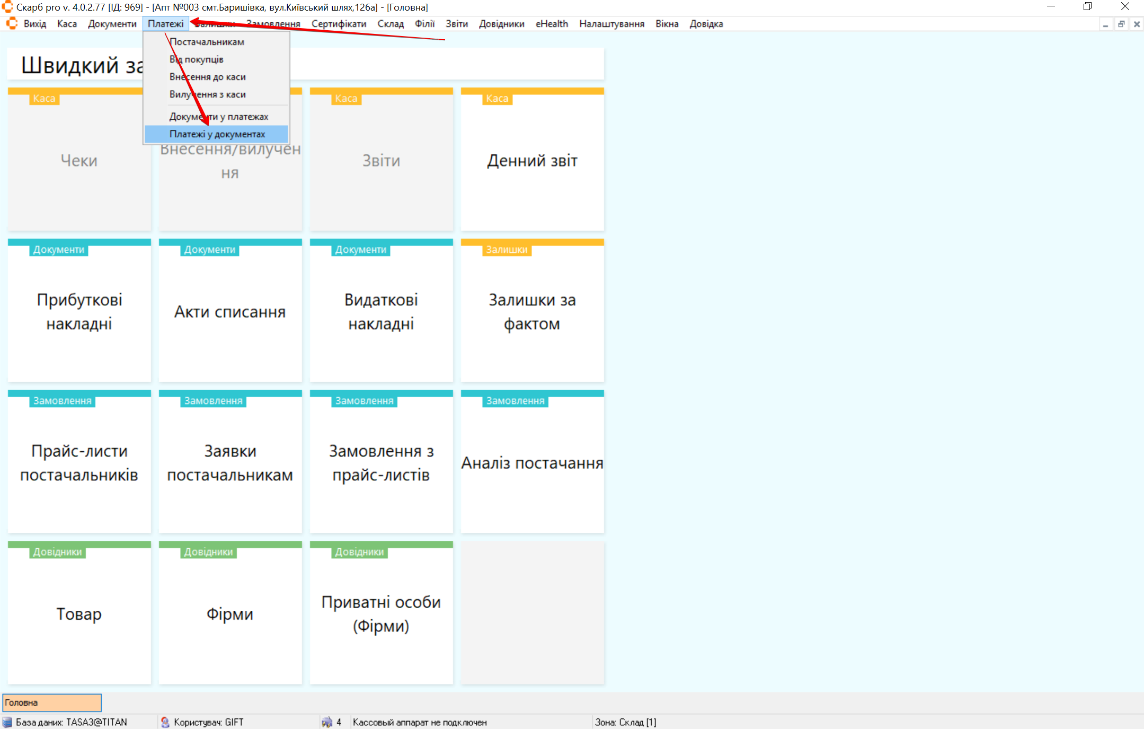
Task: Select Внесення до каси menu item
Action: click(x=207, y=77)
